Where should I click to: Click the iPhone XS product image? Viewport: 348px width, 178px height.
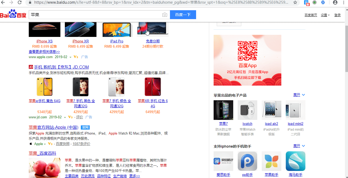pyautogui.click(x=44, y=30)
